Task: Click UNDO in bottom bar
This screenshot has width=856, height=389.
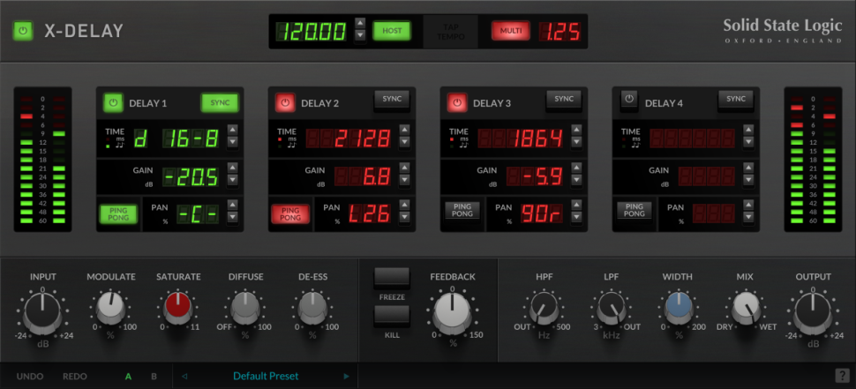Action: coord(30,377)
